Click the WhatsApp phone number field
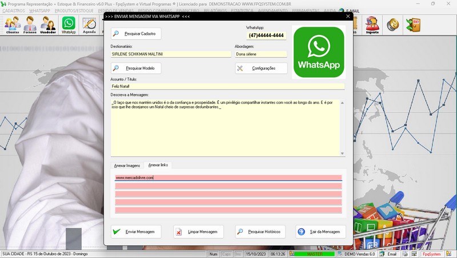Image resolution: width=457 pixels, height=258 pixels. (266, 35)
